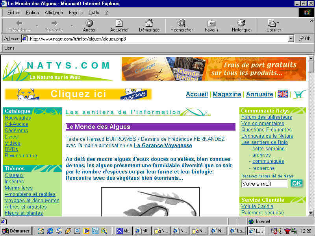Follow La Garance Voyageuse link
The width and height of the screenshot is (315, 236).
tap(163, 145)
